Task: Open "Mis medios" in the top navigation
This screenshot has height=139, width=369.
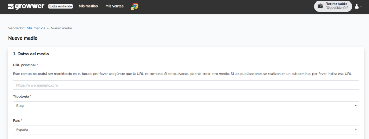Action: [88, 6]
